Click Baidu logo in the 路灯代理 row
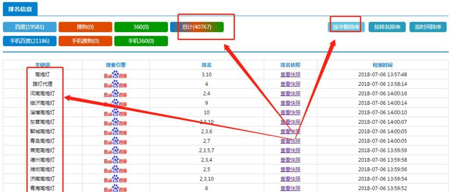Viewport: 452px width, 192px height. pos(116,84)
